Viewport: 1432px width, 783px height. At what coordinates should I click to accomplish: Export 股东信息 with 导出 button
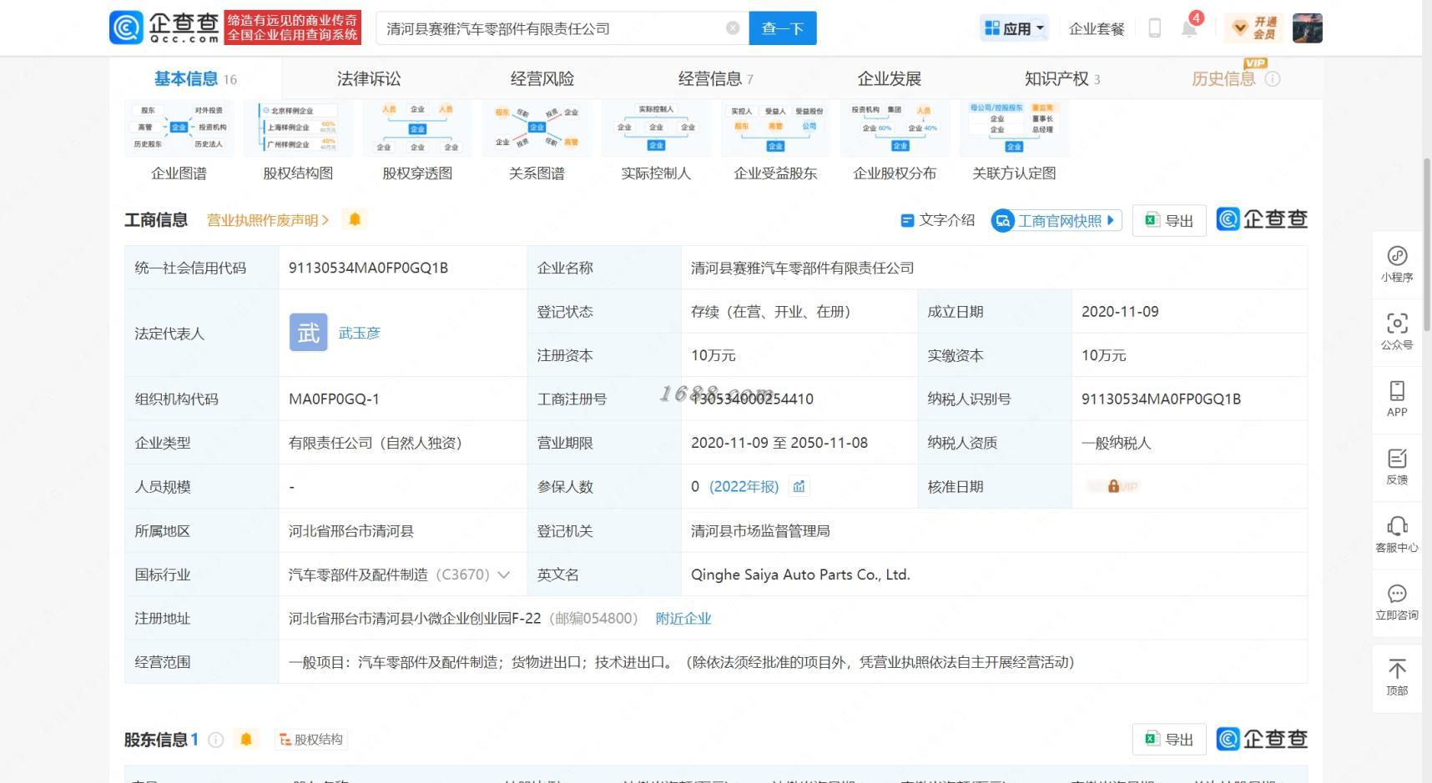coord(1169,740)
